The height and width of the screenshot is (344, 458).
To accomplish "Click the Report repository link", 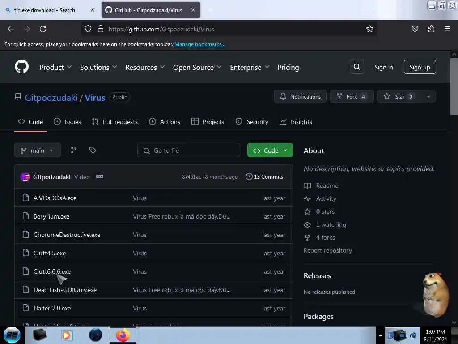I will pos(328,250).
